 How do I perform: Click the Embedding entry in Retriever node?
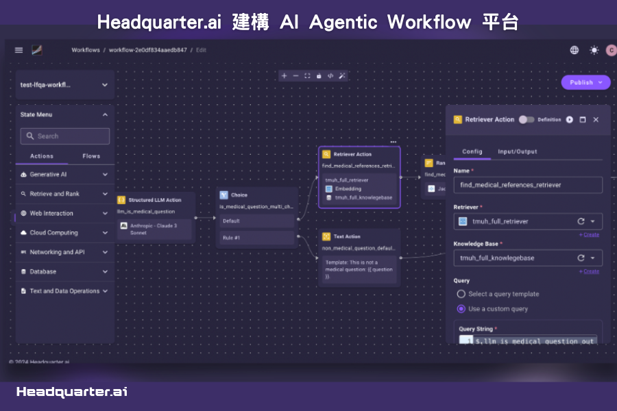point(343,189)
